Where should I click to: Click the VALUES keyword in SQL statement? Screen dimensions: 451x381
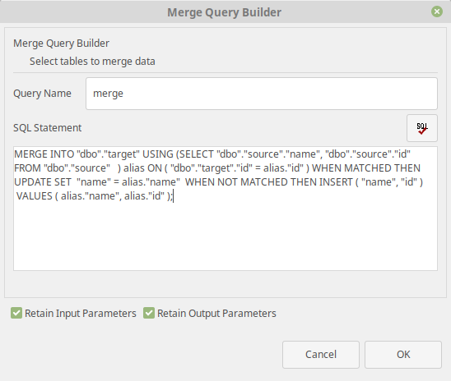35,196
